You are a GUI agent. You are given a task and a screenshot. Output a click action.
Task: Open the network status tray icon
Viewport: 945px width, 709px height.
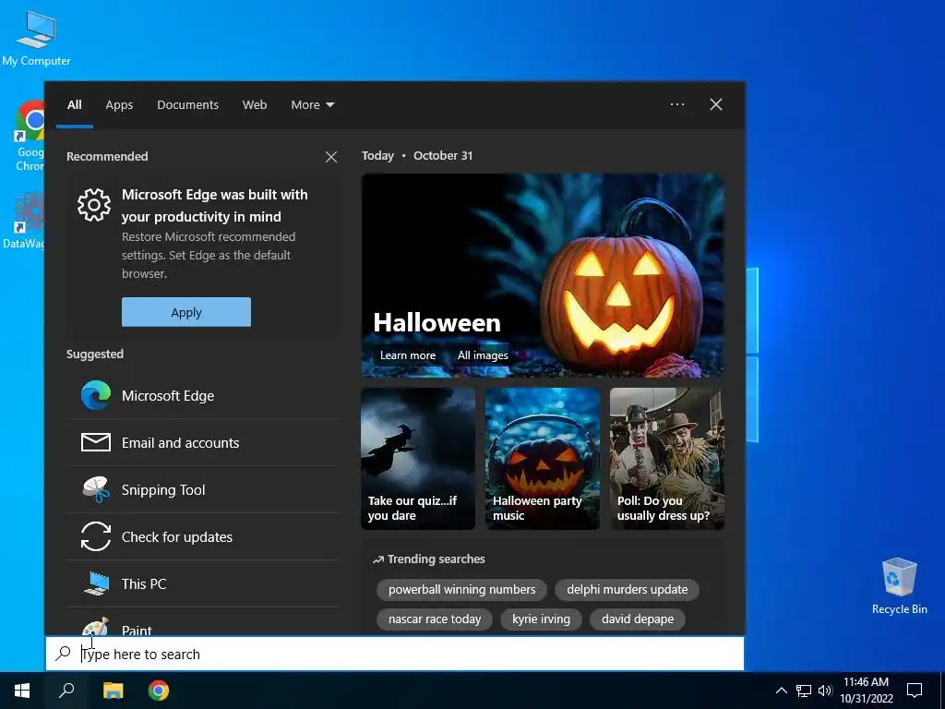(x=804, y=691)
